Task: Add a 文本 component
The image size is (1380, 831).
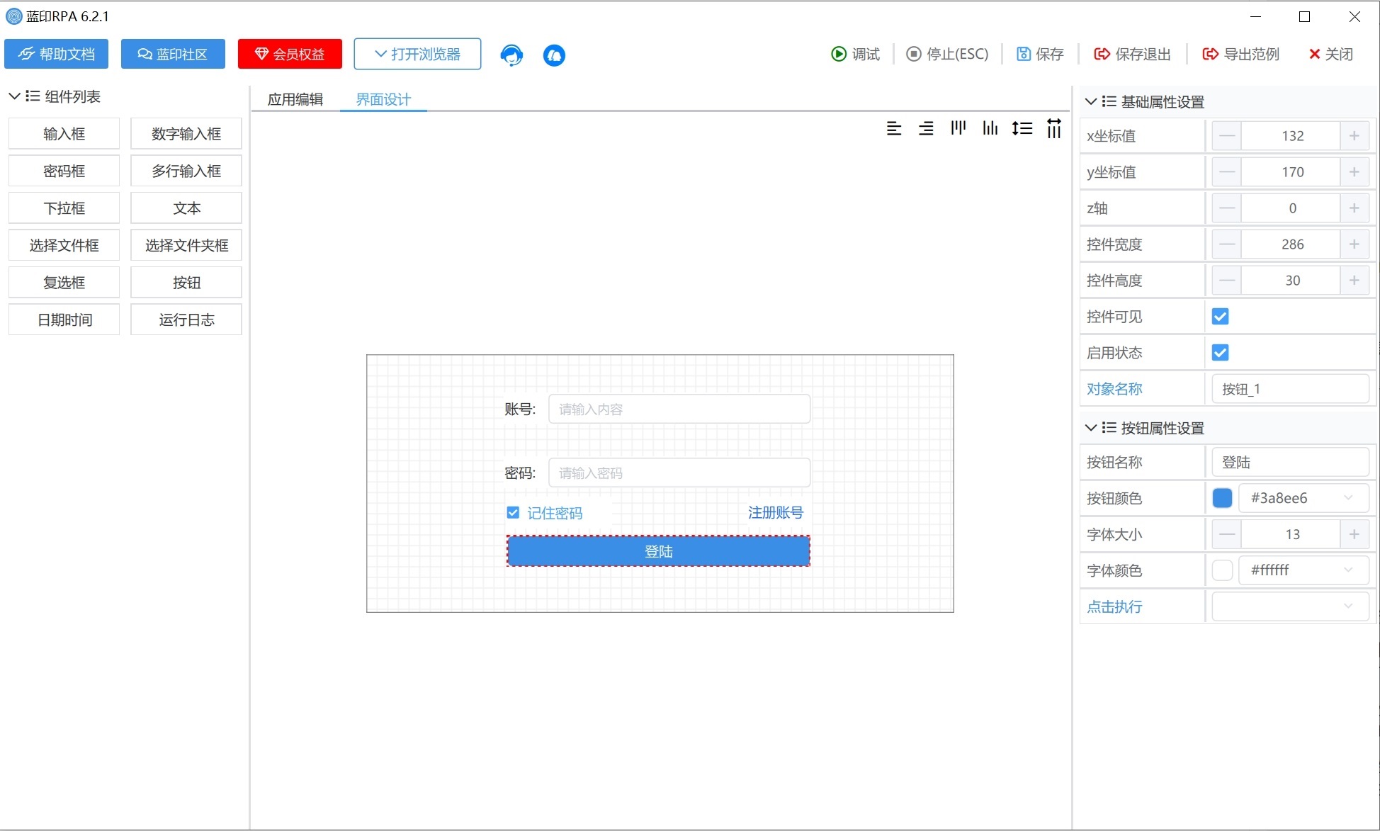Action: (x=186, y=208)
